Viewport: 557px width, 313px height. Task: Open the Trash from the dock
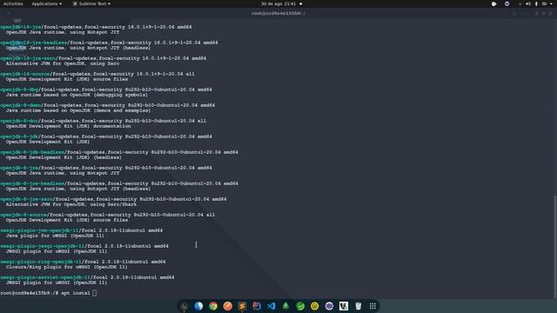(358, 306)
